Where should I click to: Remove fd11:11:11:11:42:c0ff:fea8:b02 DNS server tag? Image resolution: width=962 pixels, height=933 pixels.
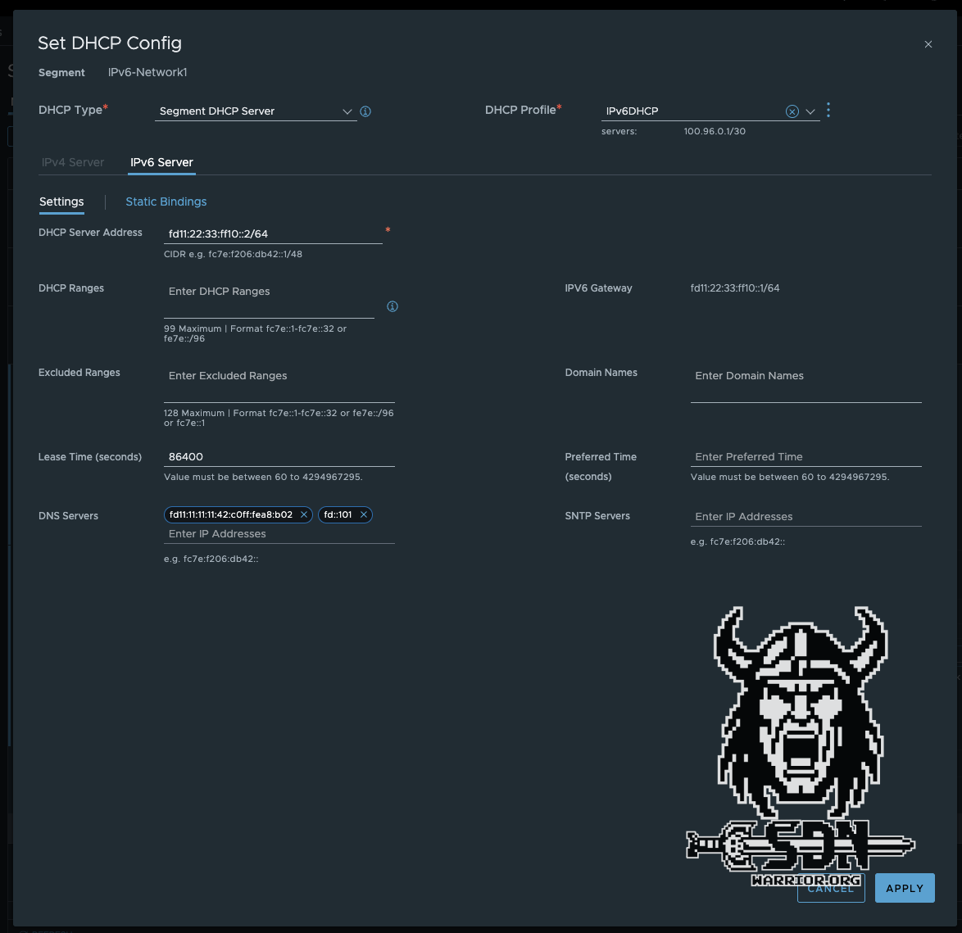point(304,514)
